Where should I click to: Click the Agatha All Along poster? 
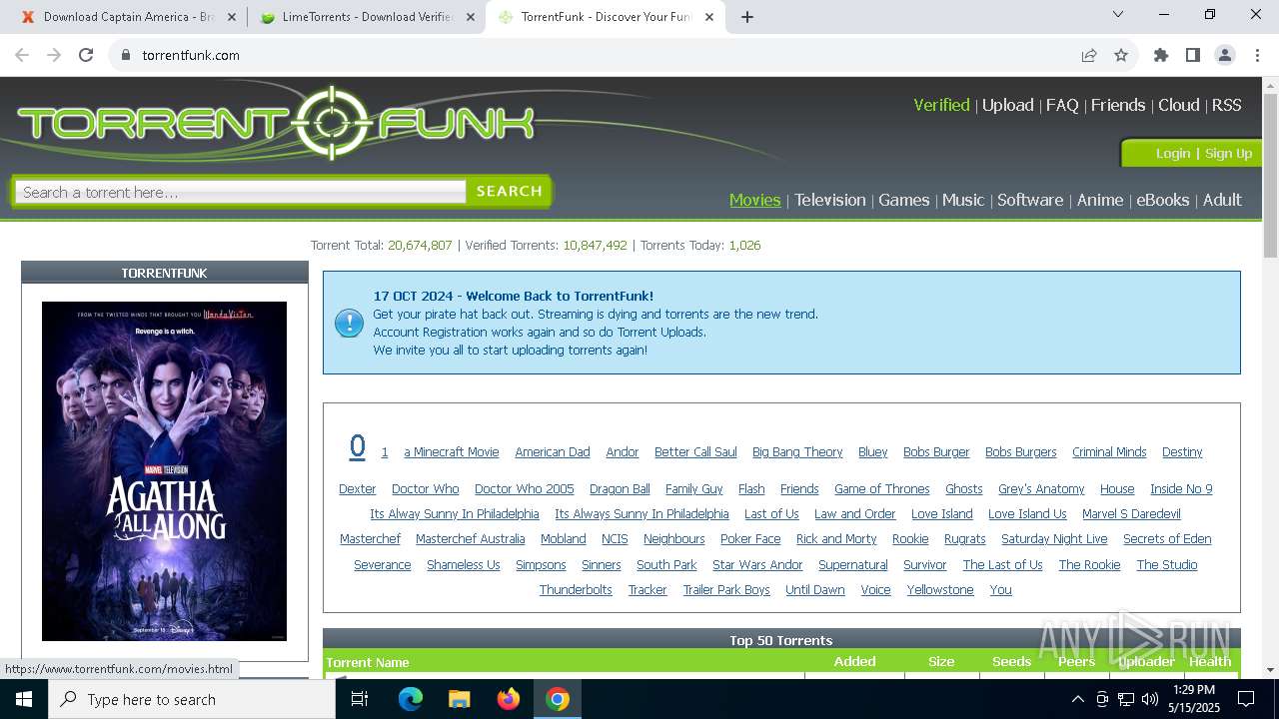coord(164,471)
